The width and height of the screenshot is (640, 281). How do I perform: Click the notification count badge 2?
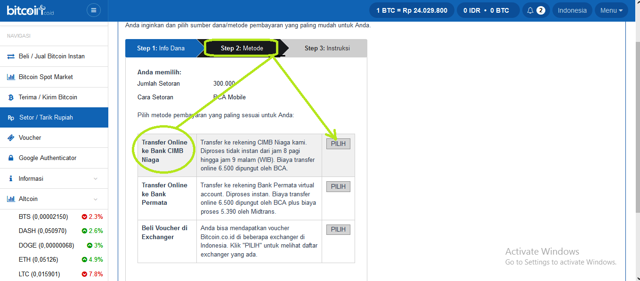[x=541, y=10]
